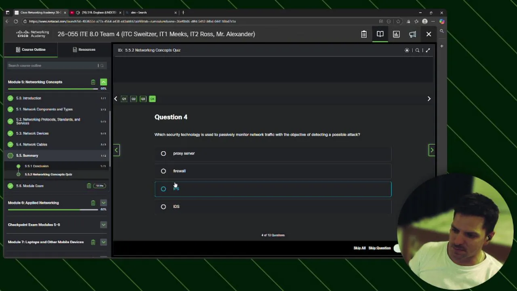Switch to the Course Outline tab
The width and height of the screenshot is (517, 291).
coord(31,50)
